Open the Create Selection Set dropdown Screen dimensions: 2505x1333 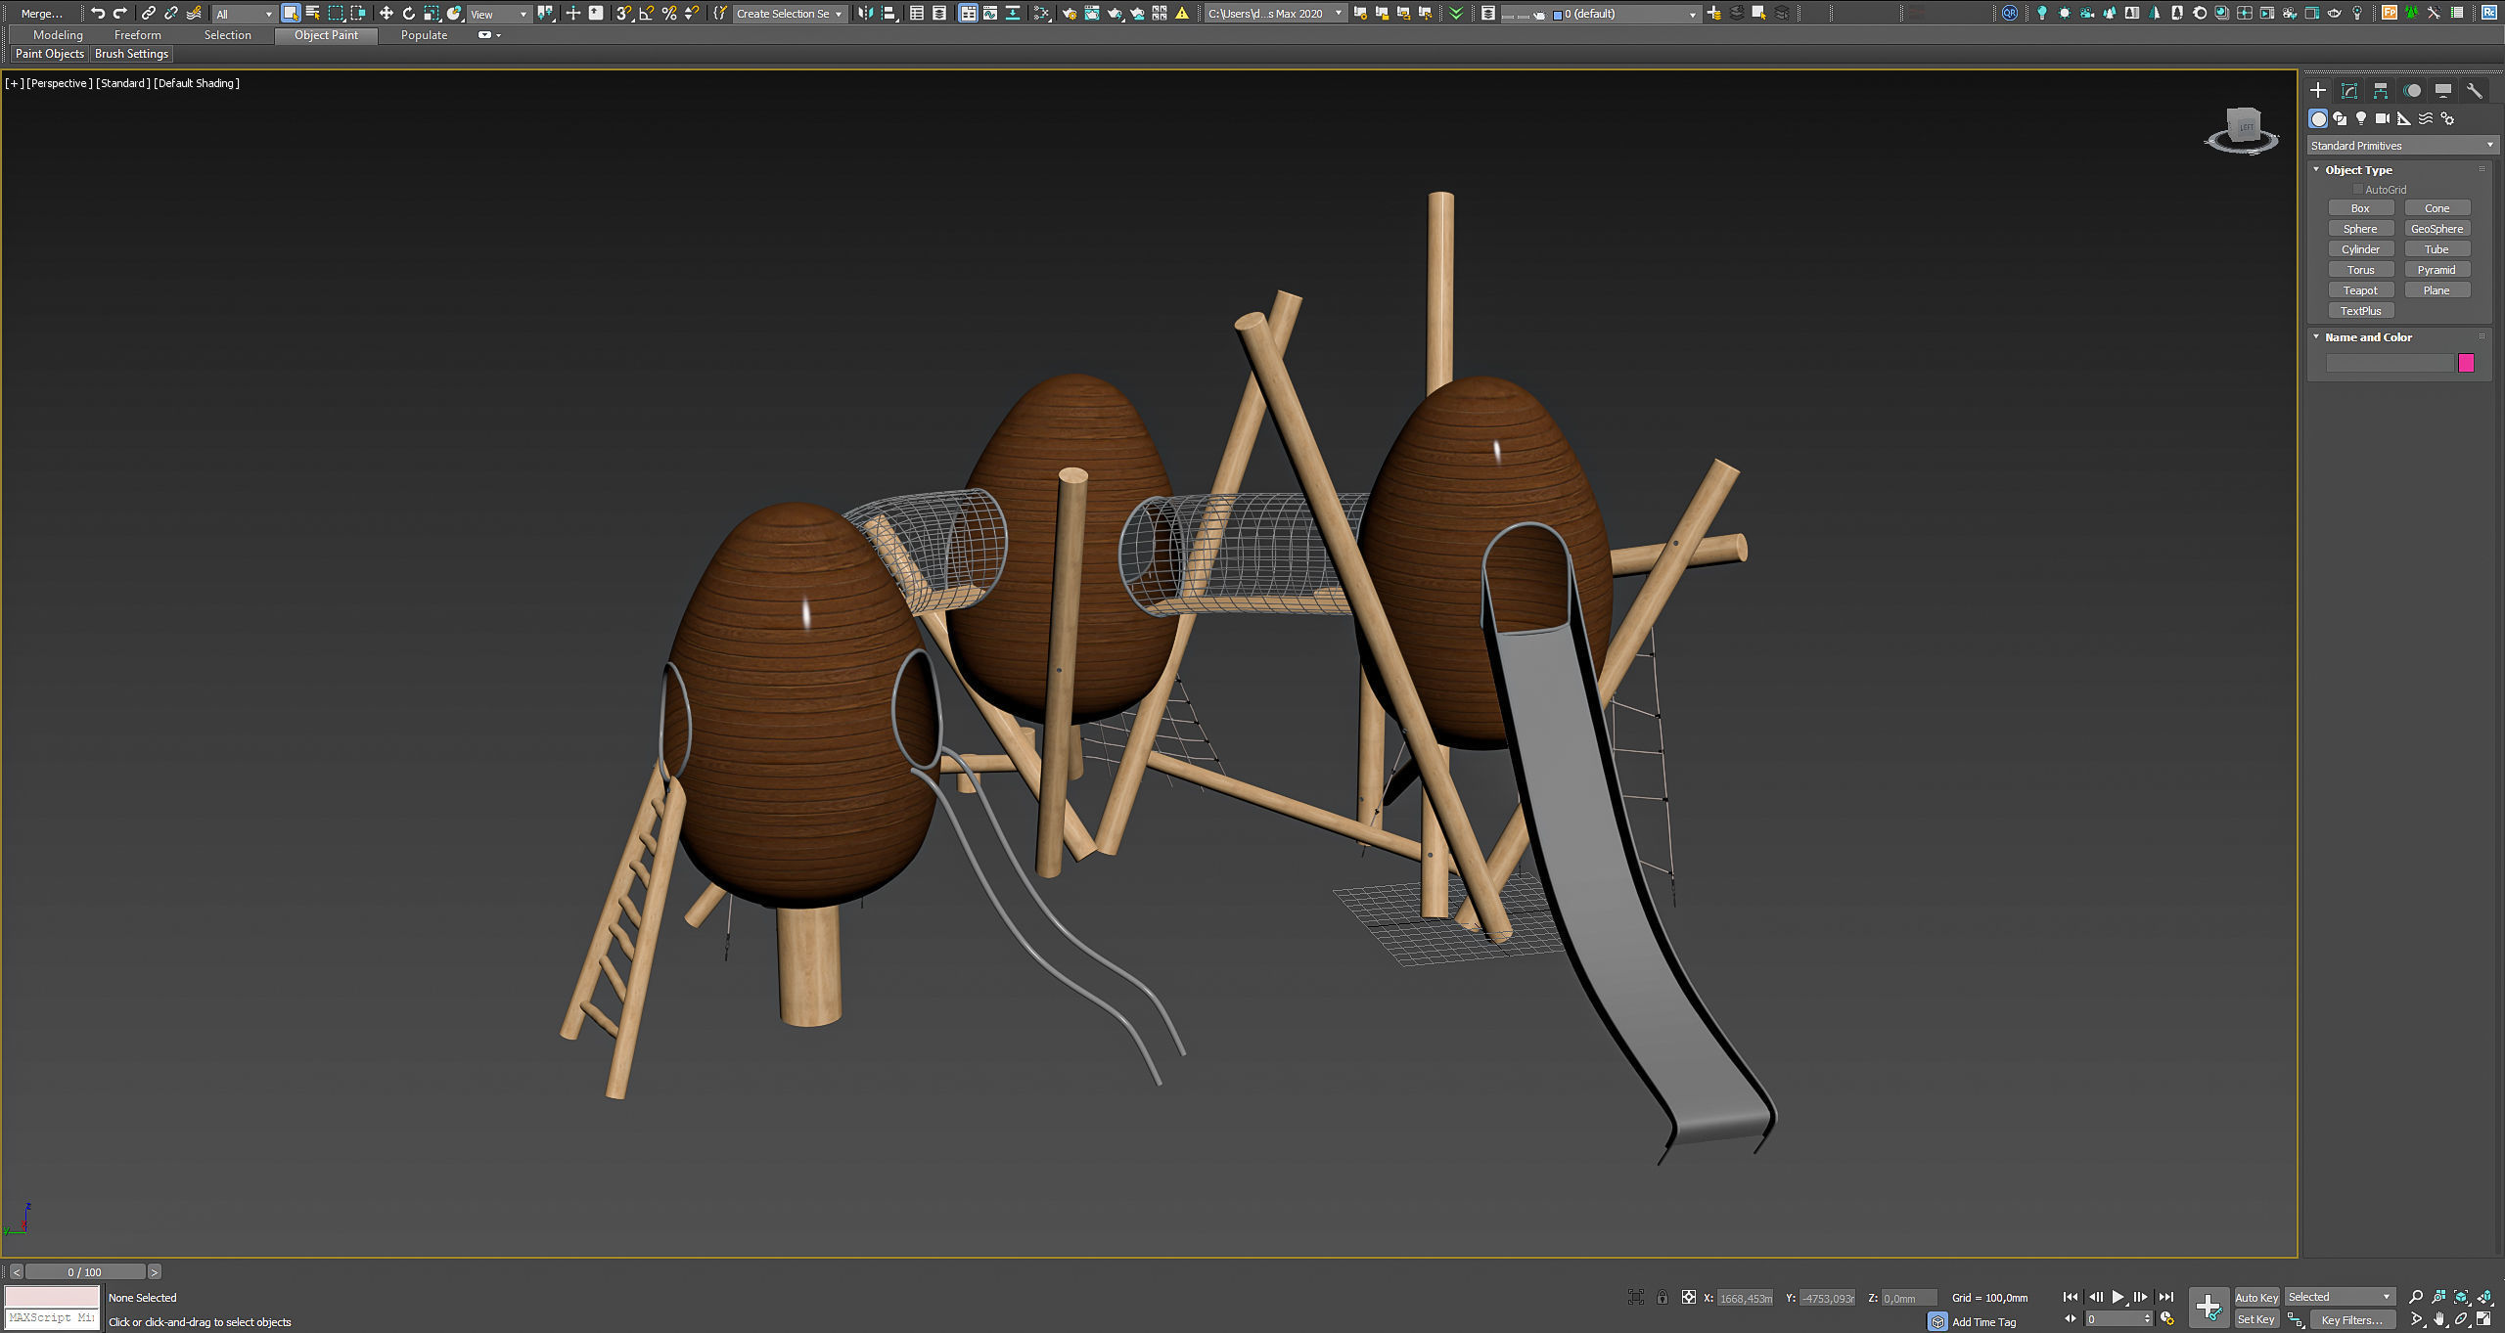[789, 14]
